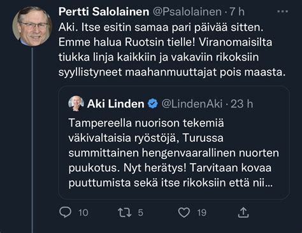
Task: Click the thread connector line below avatar
Action: [x=32, y=140]
